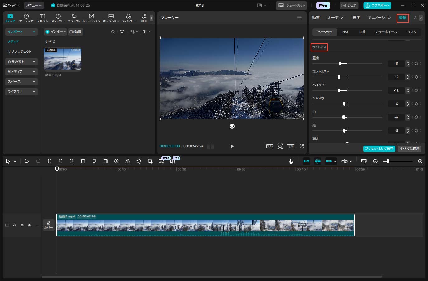Delete the selected clip with trash icon
The height and width of the screenshot is (281, 428).
pyautogui.click(x=83, y=161)
